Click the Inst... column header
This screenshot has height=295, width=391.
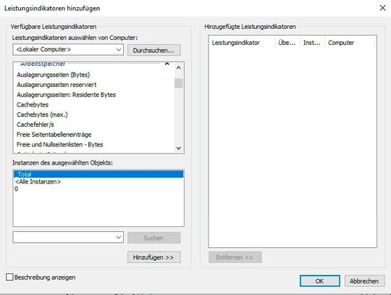[x=313, y=43]
